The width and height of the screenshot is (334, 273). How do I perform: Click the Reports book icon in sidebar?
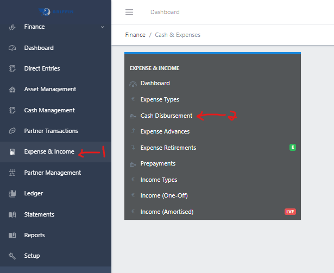coord(12,235)
